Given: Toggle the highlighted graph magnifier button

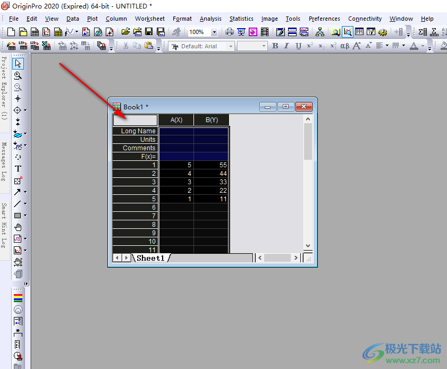Looking at the screenshot, I should [x=348, y=32].
